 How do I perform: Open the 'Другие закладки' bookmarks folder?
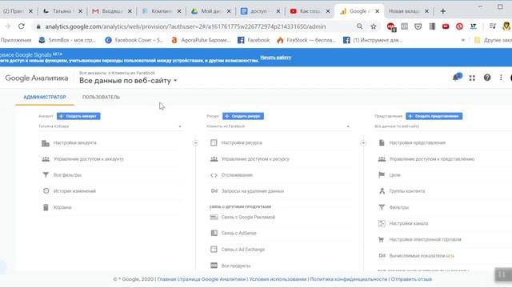[x=493, y=40]
